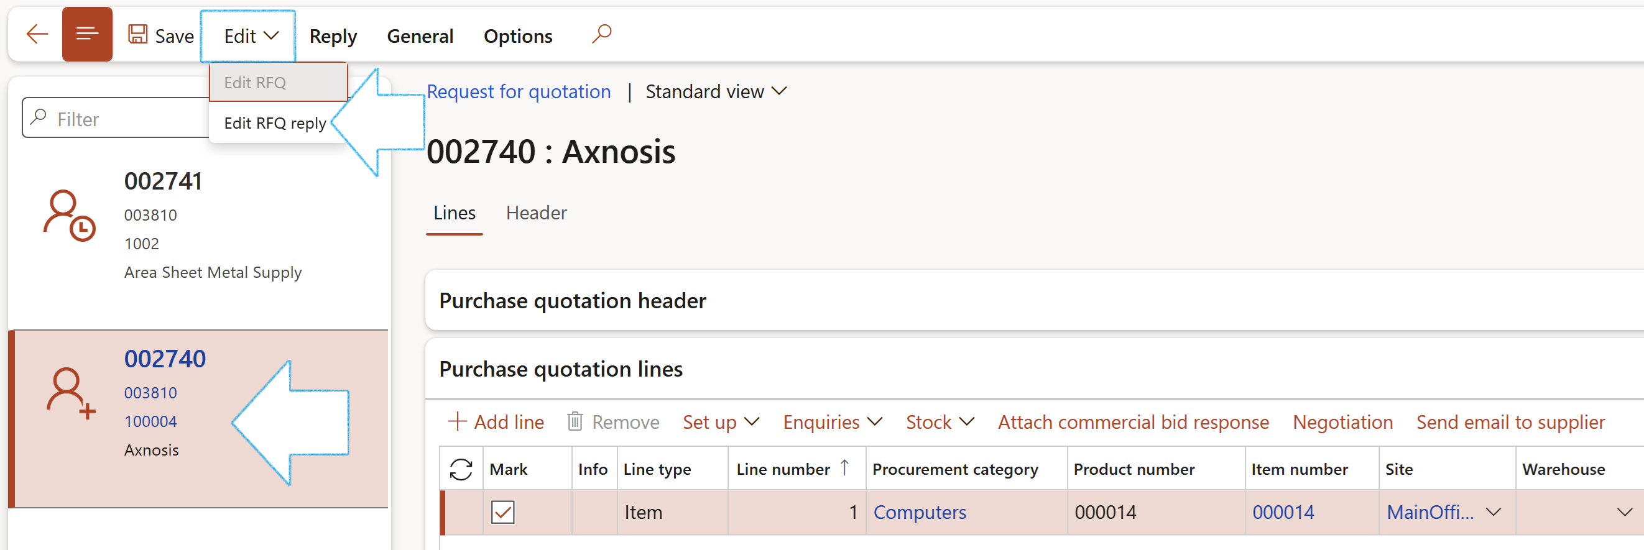Click the 003810 link under 002740
This screenshot has height=550, width=1644.
pyautogui.click(x=150, y=392)
